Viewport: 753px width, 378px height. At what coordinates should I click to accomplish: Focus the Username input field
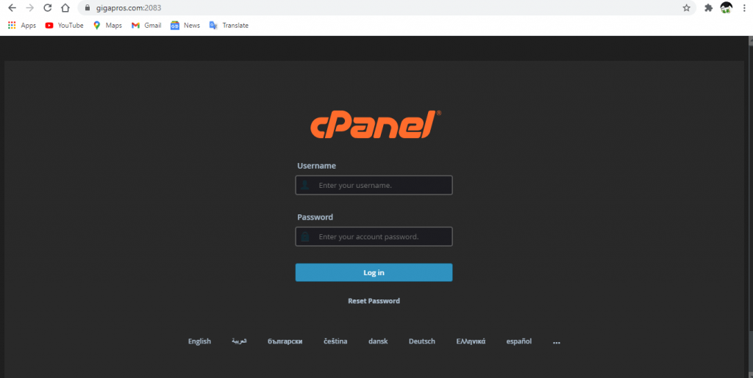[x=374, y=185]
